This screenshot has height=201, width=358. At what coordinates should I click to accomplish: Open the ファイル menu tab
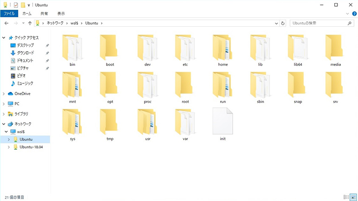tap(9, 14)
